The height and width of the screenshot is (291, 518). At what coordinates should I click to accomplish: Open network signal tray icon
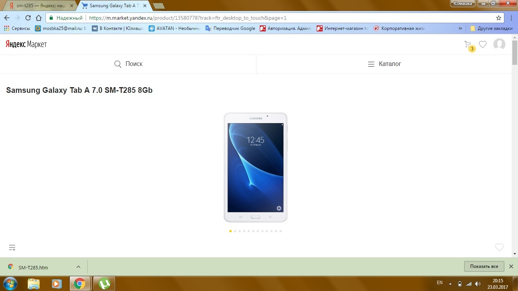[469, 283]
